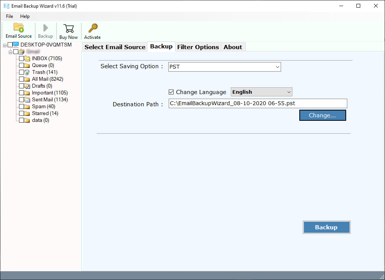This screenshot has height=280, width=385.
Task: Switch to the Backup tab
Action: pyautogui.click(x=161, y=46)
